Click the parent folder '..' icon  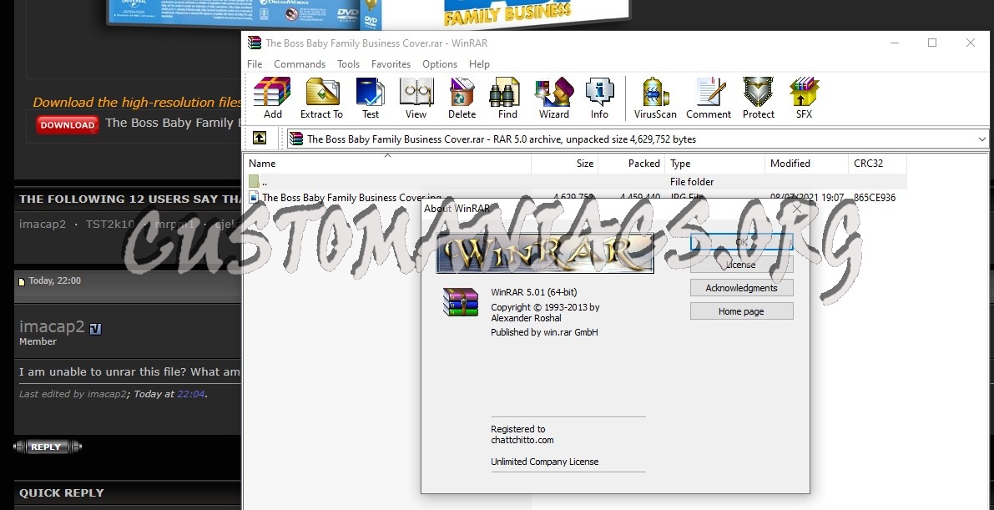[254, 181]
